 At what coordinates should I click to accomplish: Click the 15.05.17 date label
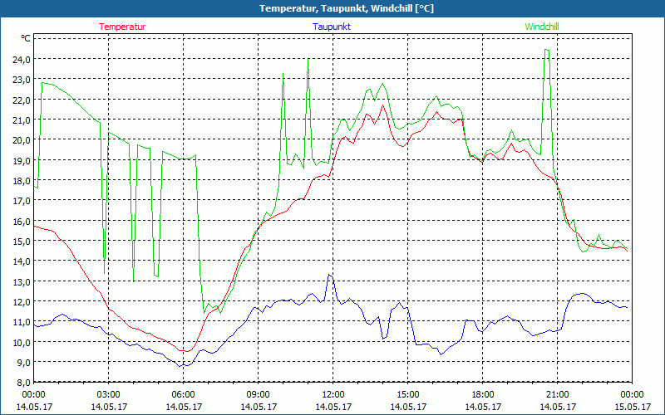[x=633, y=407]
